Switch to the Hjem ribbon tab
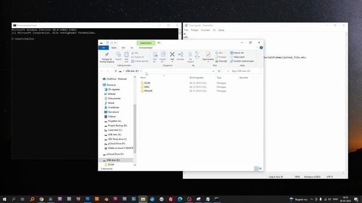 coord(114,47)
